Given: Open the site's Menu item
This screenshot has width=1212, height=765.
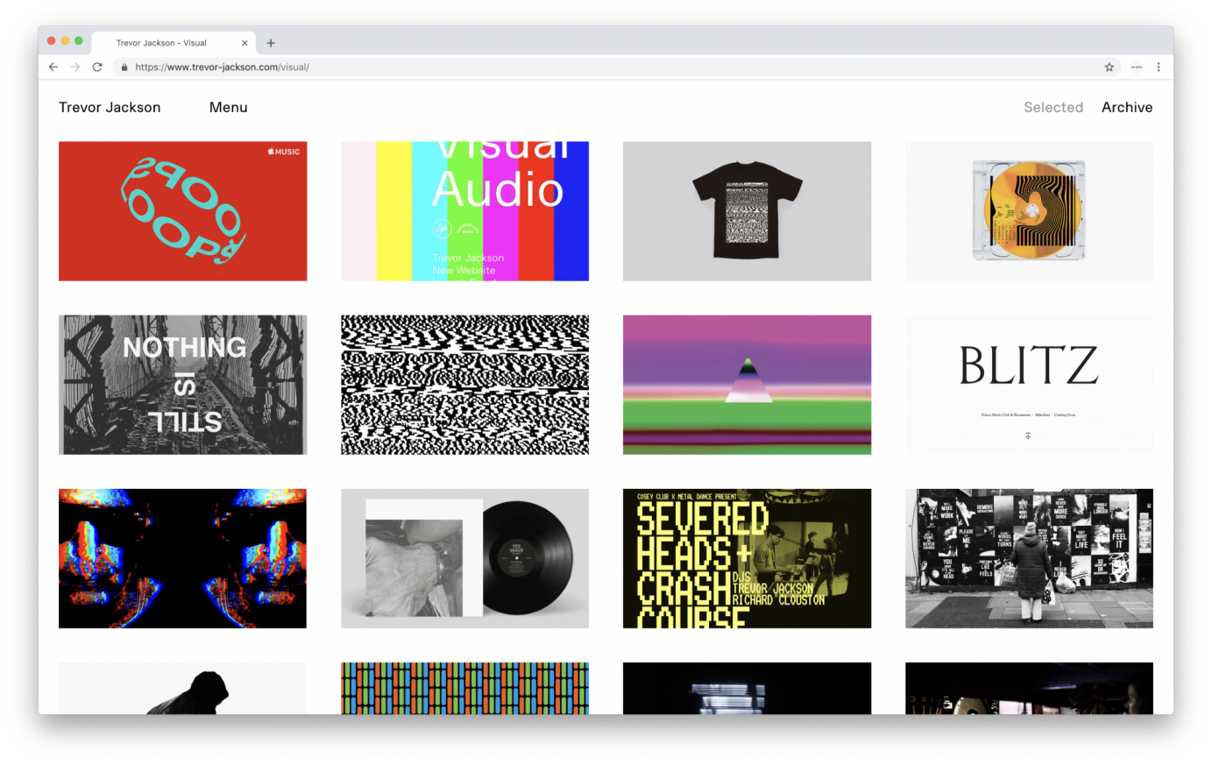Looking at the screenshot, I should [x=228, y=107].
